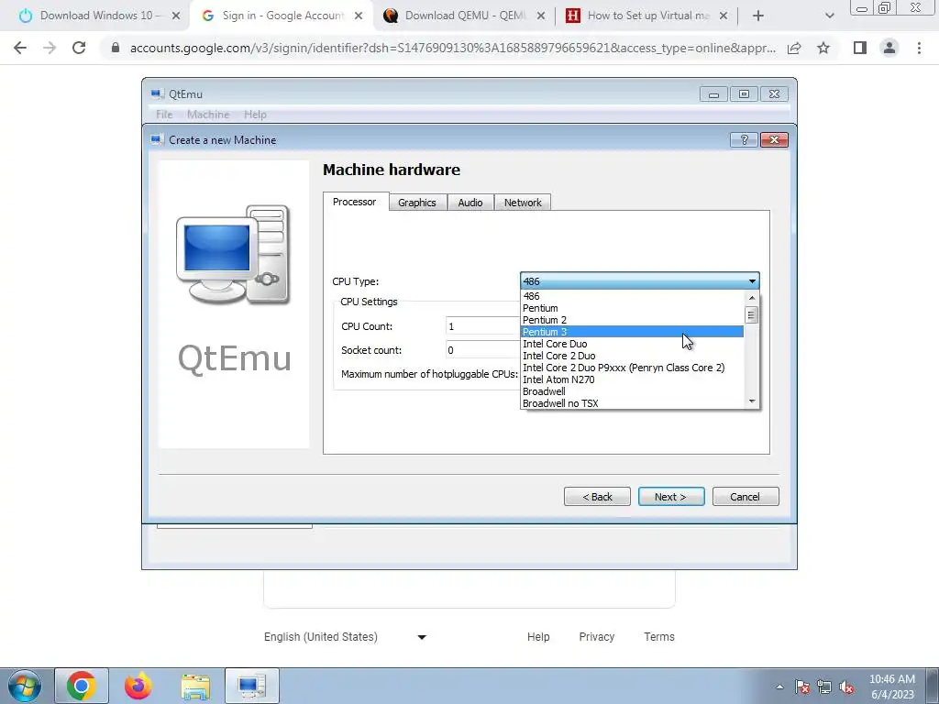Close the Create a new Machine dialog
The width and height of the screenshot is (939, 704).
pos(774,139)
